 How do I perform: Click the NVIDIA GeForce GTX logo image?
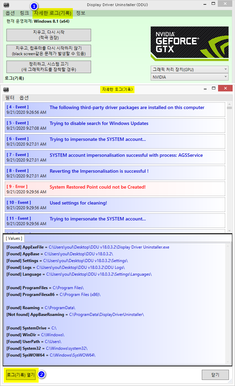(x=190, y=44)
